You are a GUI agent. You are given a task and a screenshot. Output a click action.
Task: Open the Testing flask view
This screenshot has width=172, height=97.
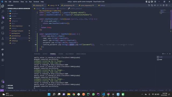click(x=3, y=38)
